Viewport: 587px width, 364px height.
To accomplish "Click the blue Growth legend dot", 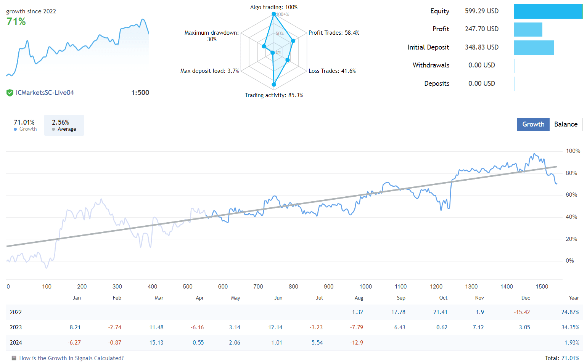I will pos(16,129).
